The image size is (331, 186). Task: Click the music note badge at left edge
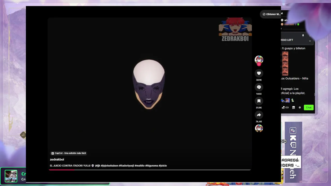[x=23, y=135]
